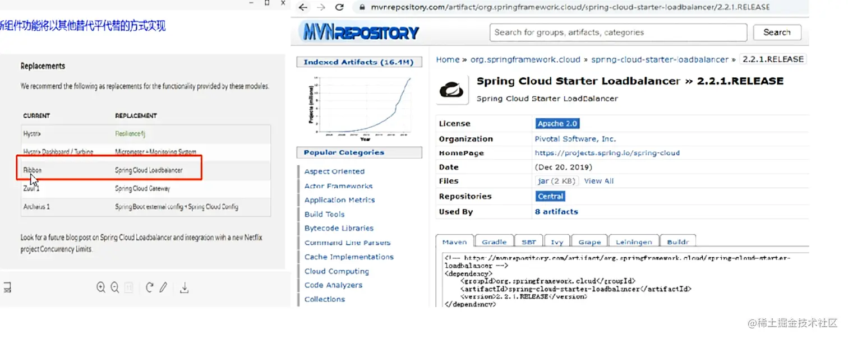Screen dimensions: 848x339
Task: Switch to the Buildr tab
Action: [678, 242]
